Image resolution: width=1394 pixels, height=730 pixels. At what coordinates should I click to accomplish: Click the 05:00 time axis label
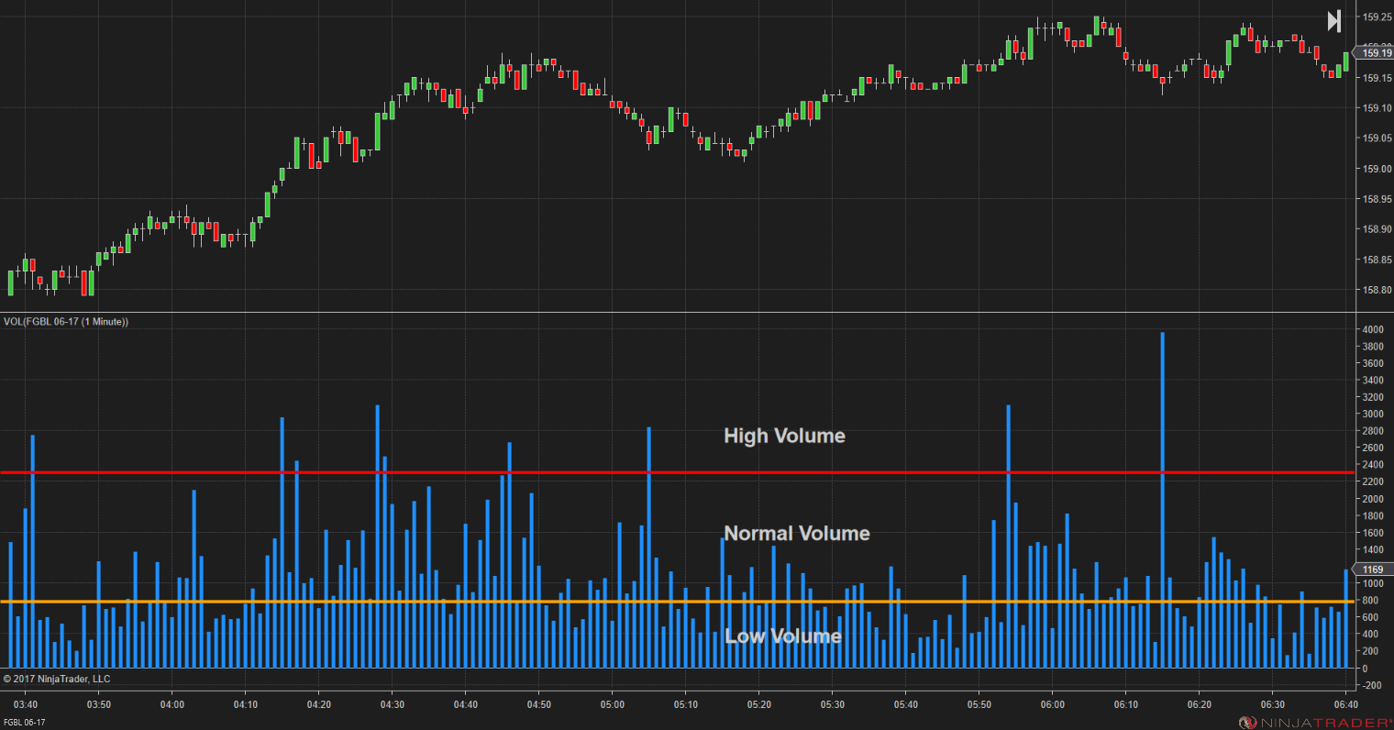coord(612,705)
